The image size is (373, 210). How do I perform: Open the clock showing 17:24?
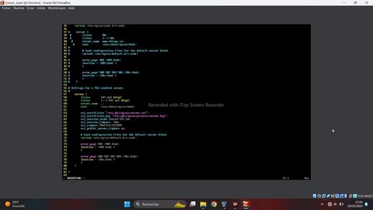point(355,204)
